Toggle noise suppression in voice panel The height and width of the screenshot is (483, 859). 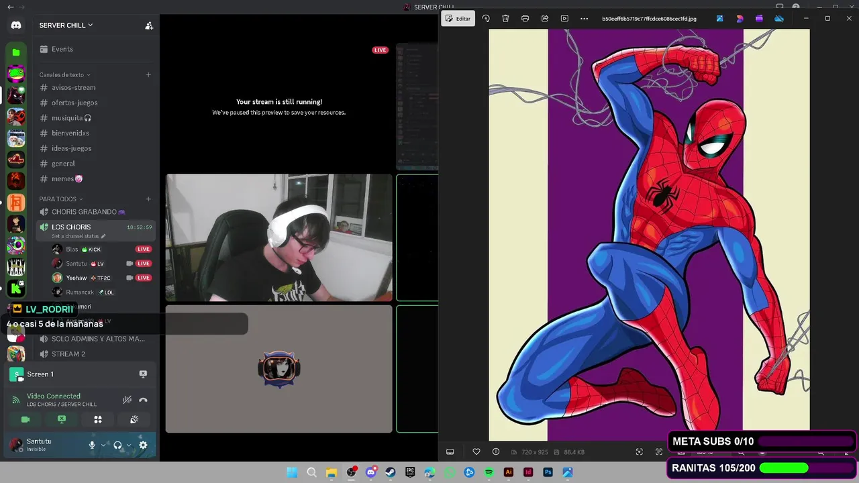click(127, 400)
